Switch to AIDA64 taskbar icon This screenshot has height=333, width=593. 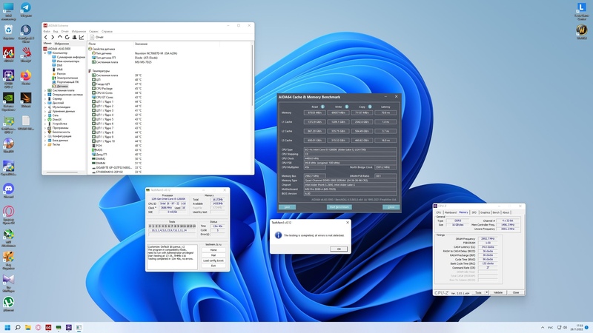[48, 327]
